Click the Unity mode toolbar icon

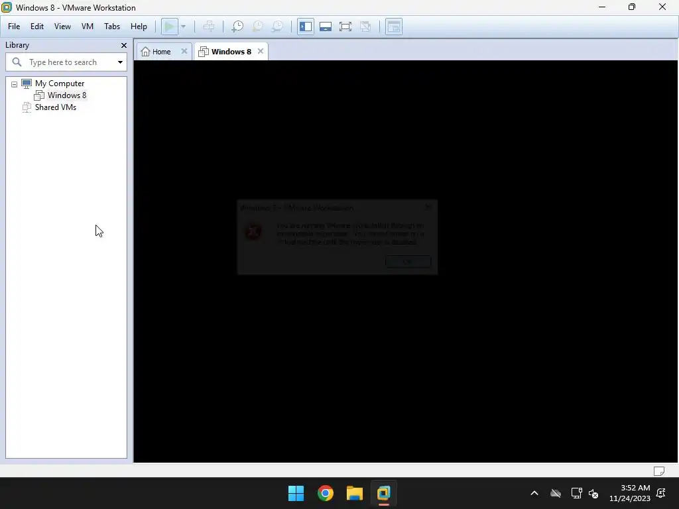point(365,27)
